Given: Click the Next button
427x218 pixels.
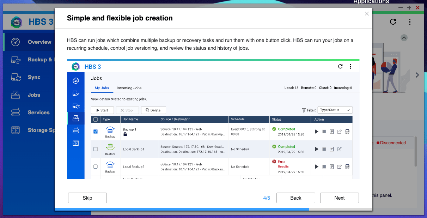Looking at the screenshot, I should (339, 198).
